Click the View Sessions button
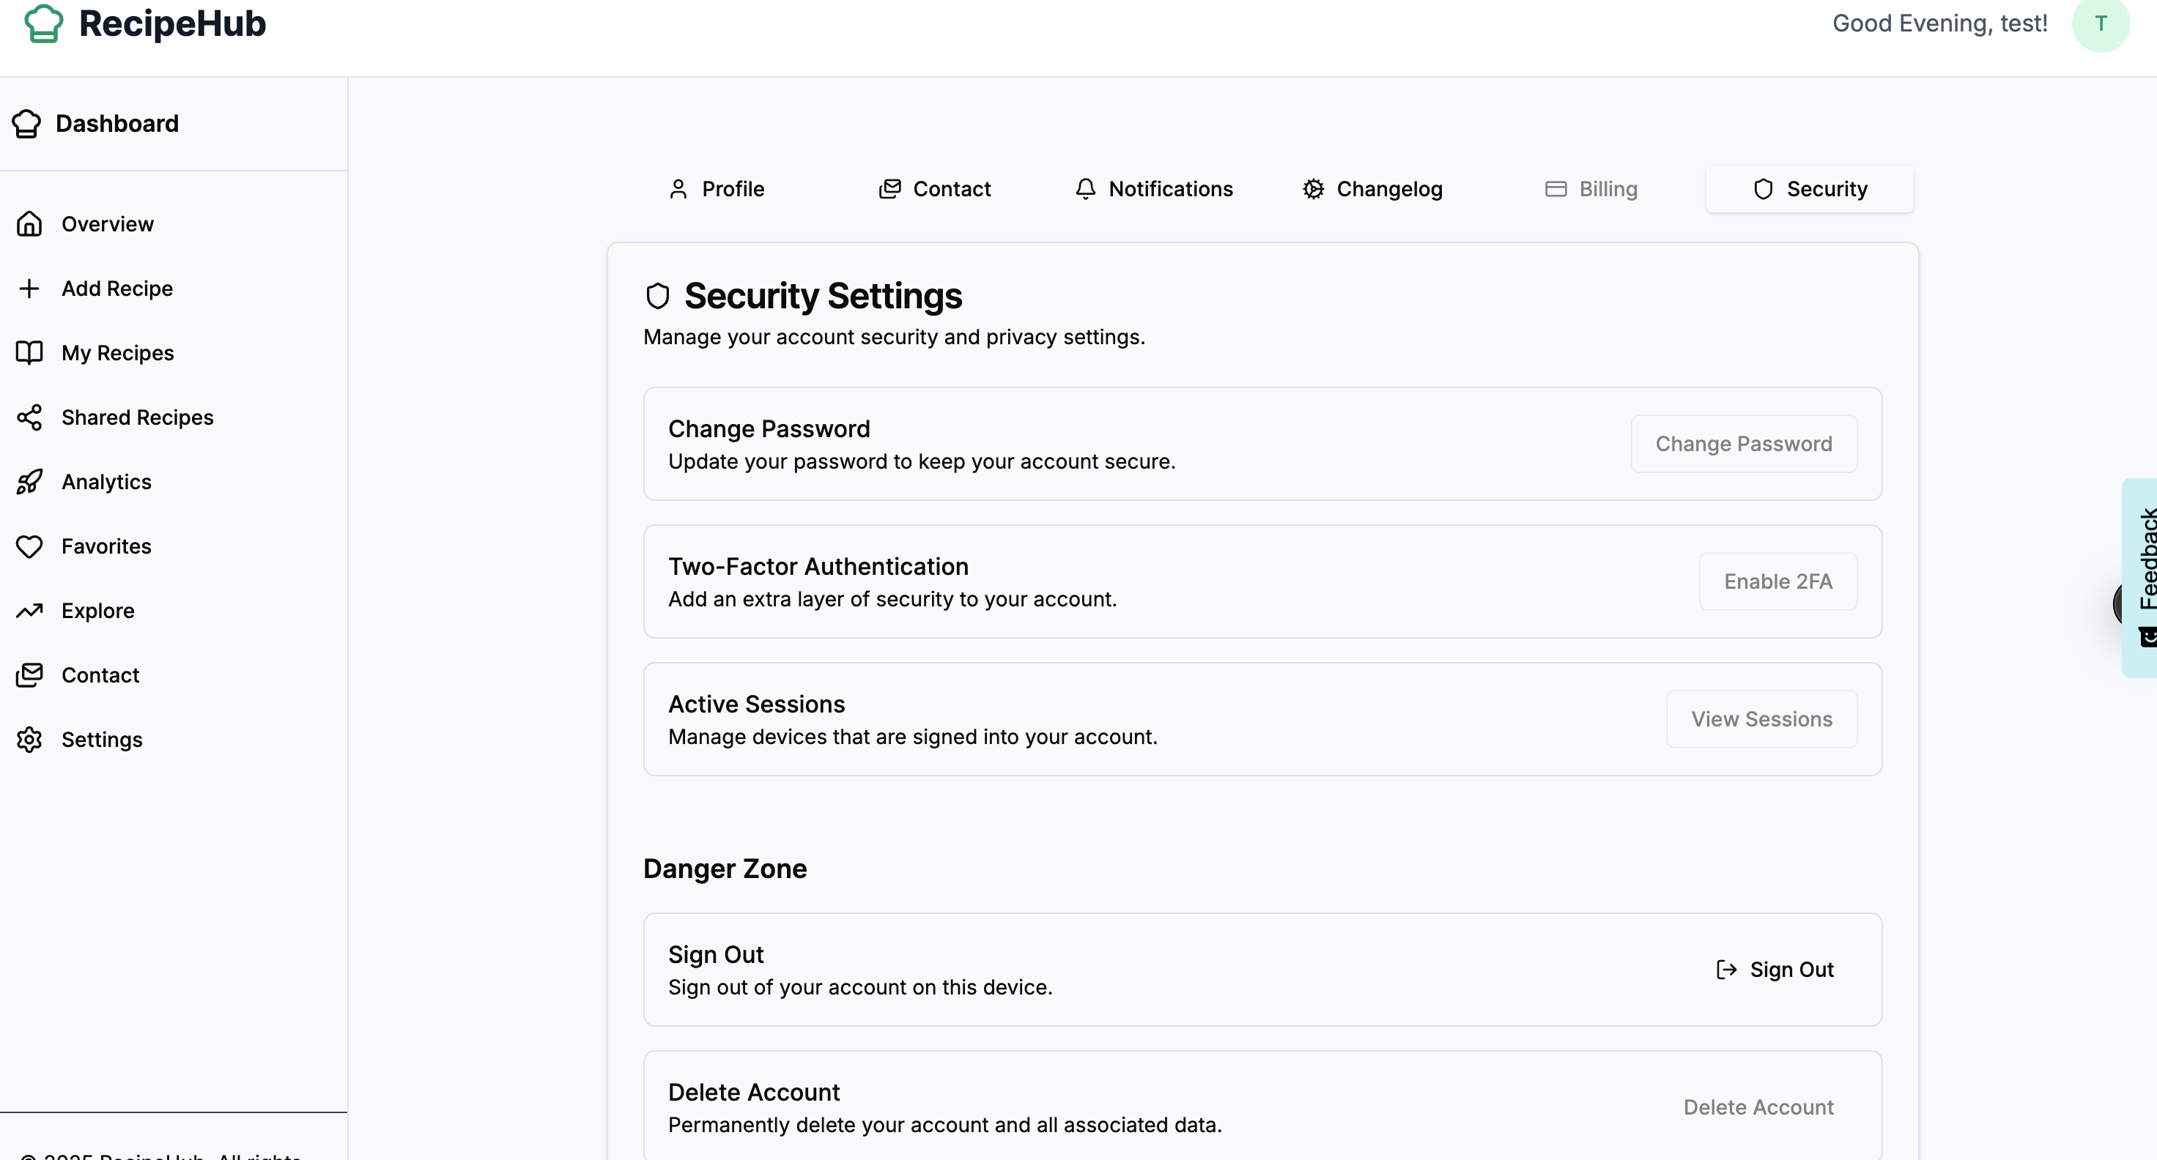 1761,719
